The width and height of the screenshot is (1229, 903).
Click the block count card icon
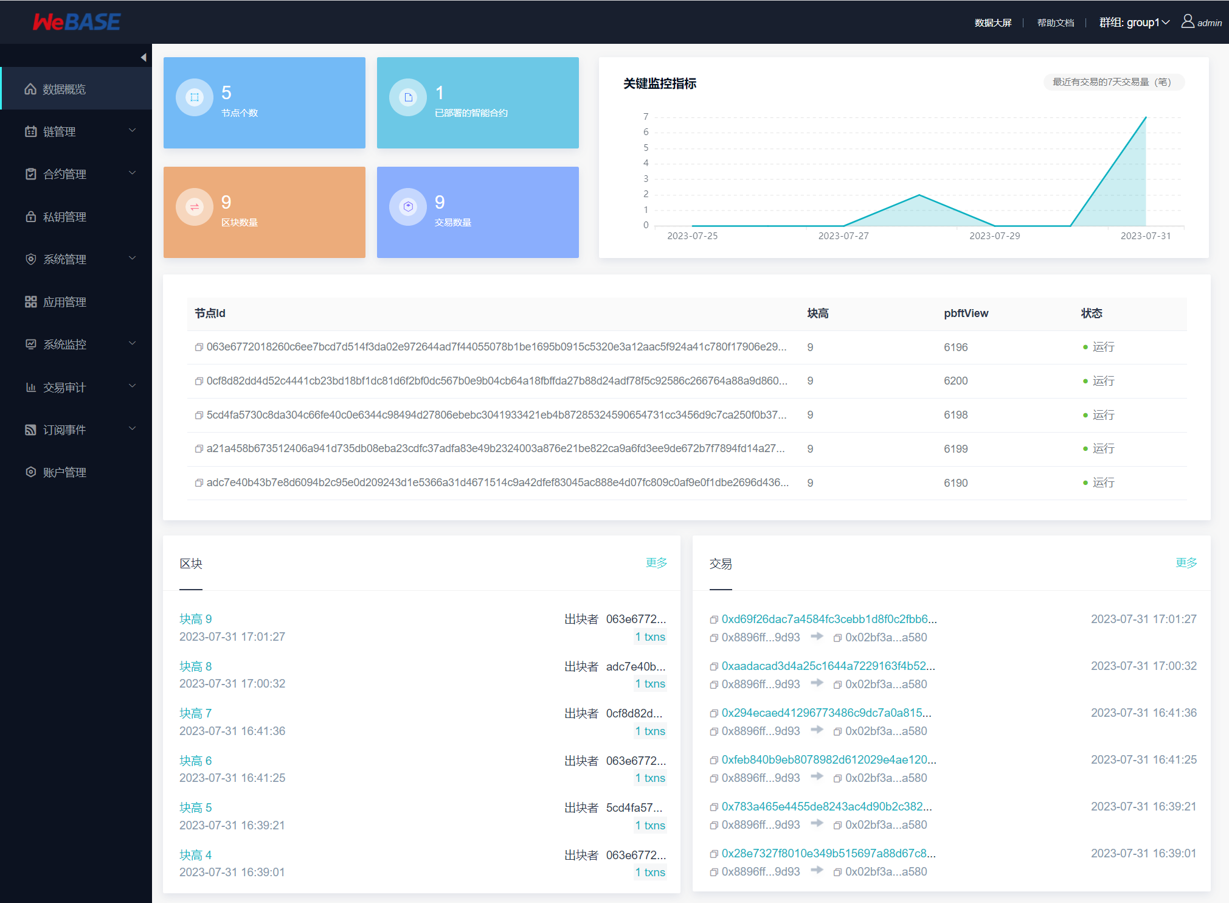(195, 207)
